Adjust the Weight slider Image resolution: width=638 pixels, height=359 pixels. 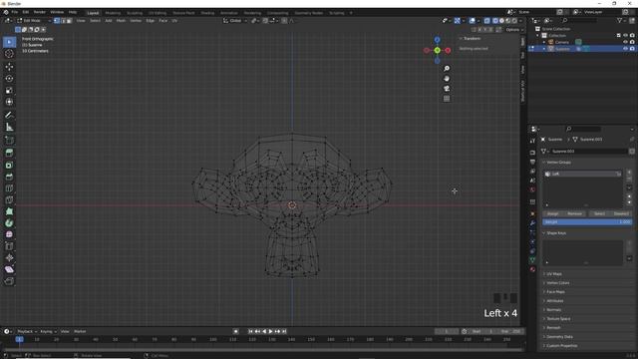coord(587,221)
